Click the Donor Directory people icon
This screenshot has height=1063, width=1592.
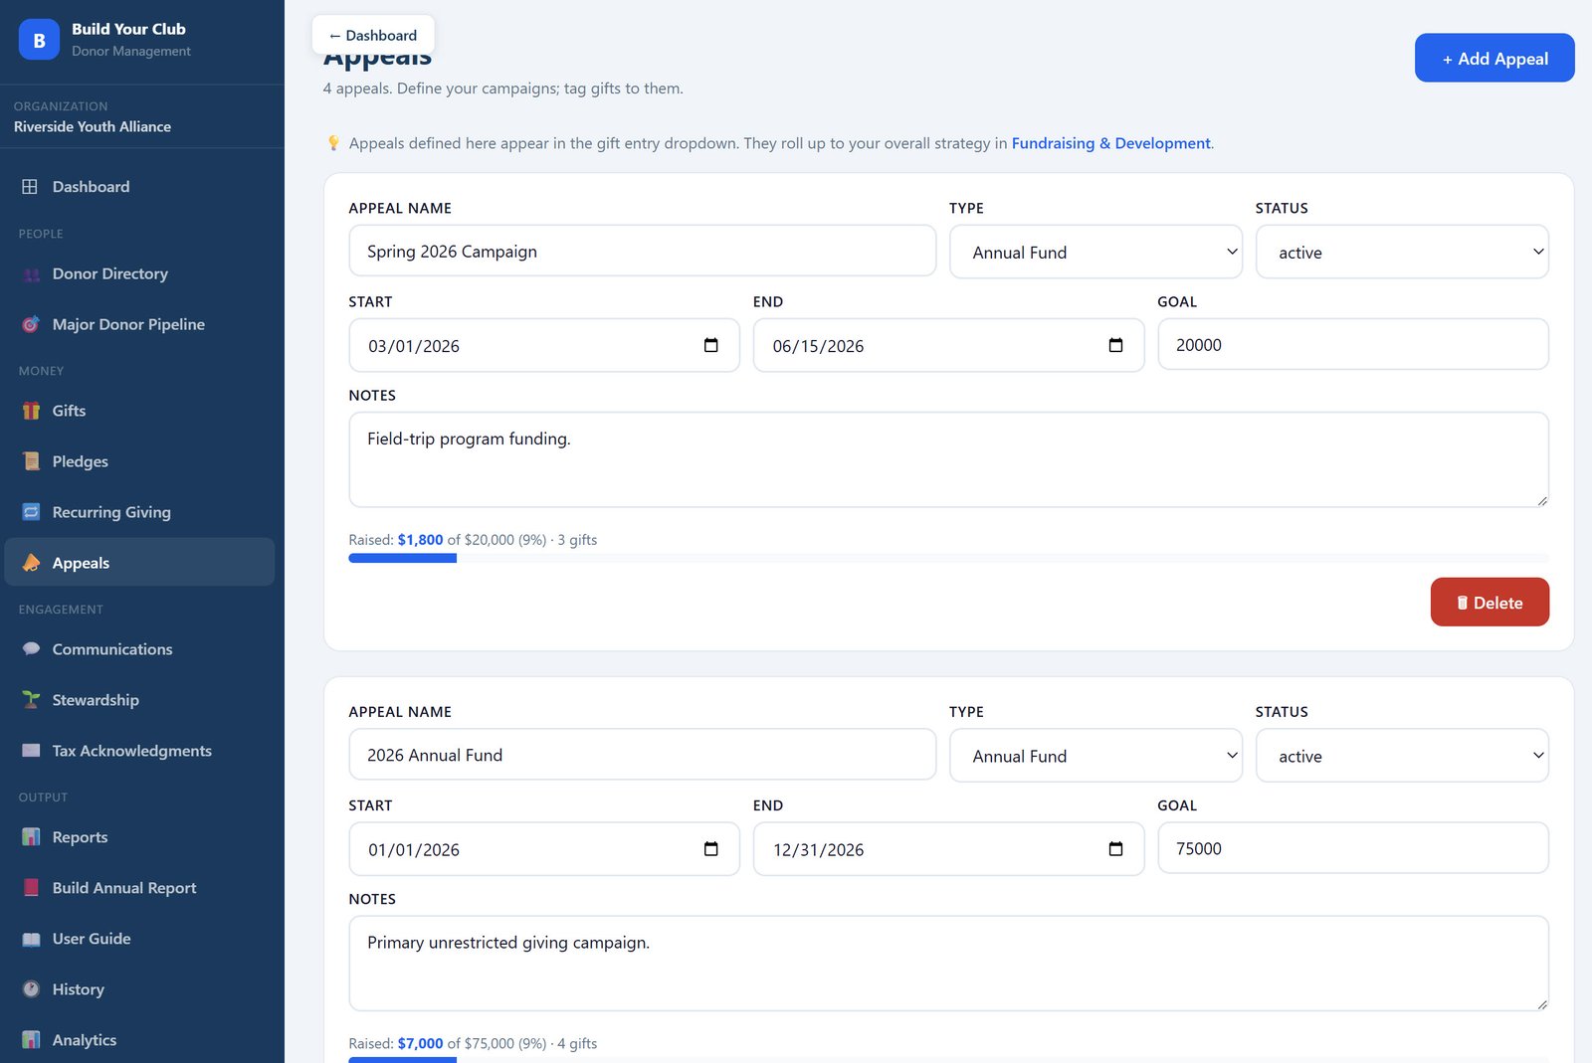pos(31,274)
